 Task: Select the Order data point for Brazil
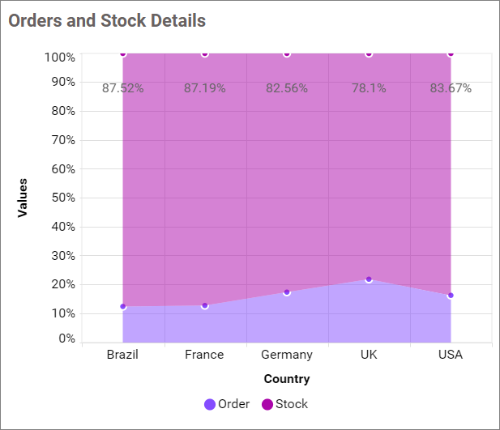[123, 306]
